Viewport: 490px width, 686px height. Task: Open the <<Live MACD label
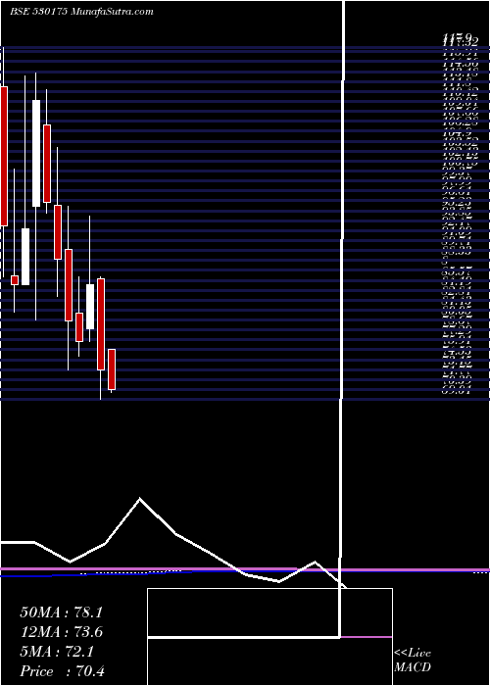[x=413, y=660]
